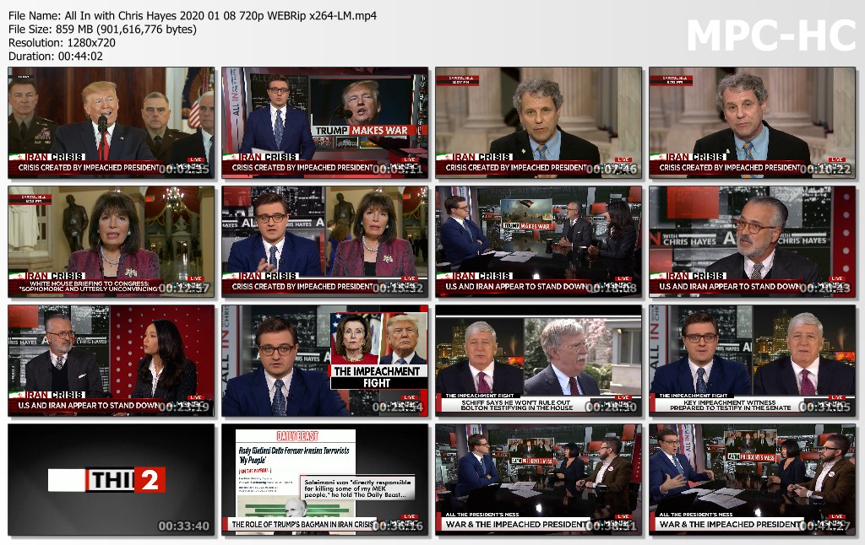The image size is (865, 545).
Task: Click the 'Duration: 00:44:02' line
Action: click(56, 57)
